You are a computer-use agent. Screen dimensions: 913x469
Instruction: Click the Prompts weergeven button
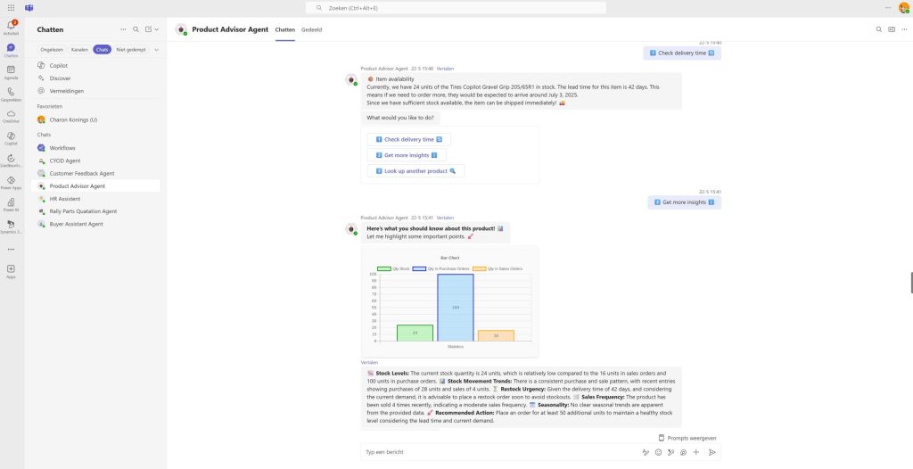687,438
